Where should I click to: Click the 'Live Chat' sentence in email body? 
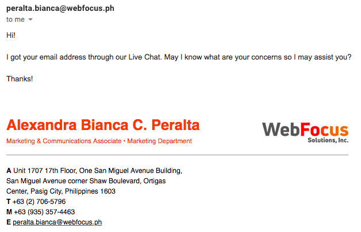179,57
